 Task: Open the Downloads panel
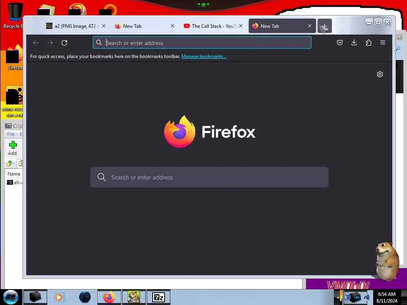[x=354, y=42]
